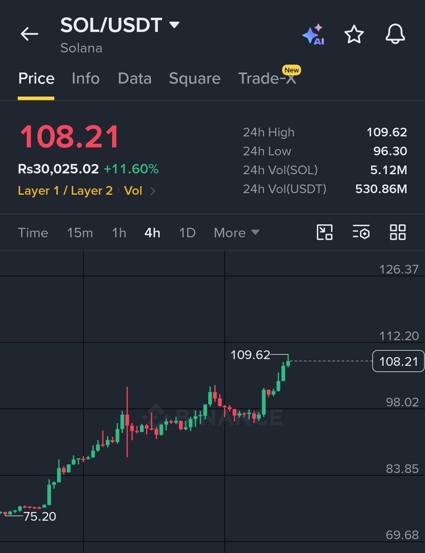Tap the tall red wick candle on chart

[x=127, y=422]
